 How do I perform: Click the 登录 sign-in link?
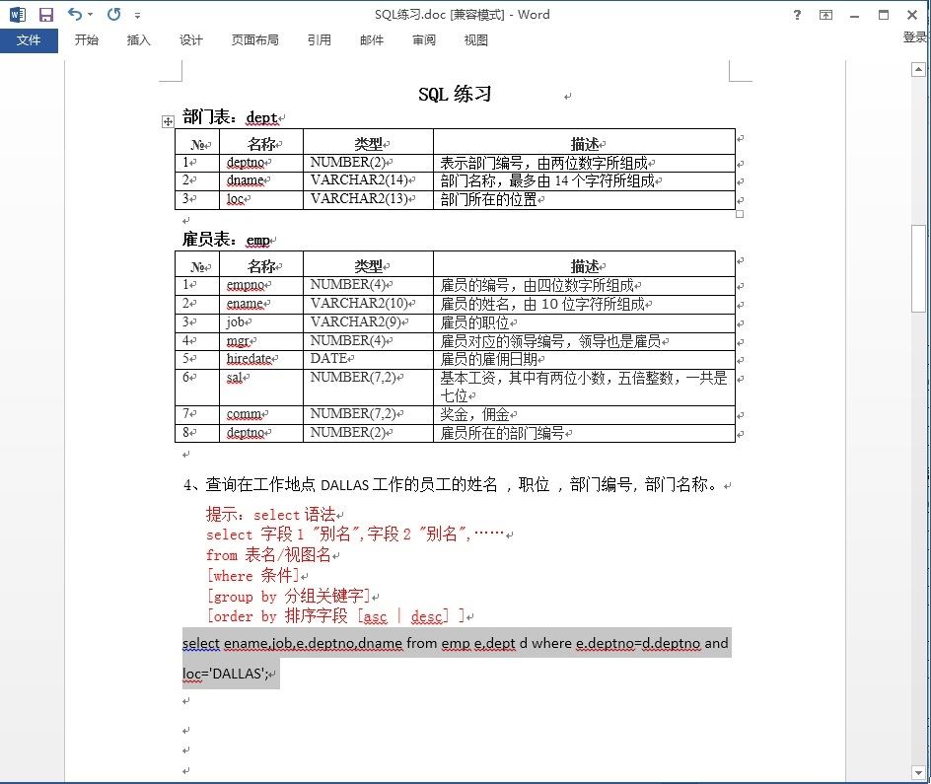click(915, 37)
